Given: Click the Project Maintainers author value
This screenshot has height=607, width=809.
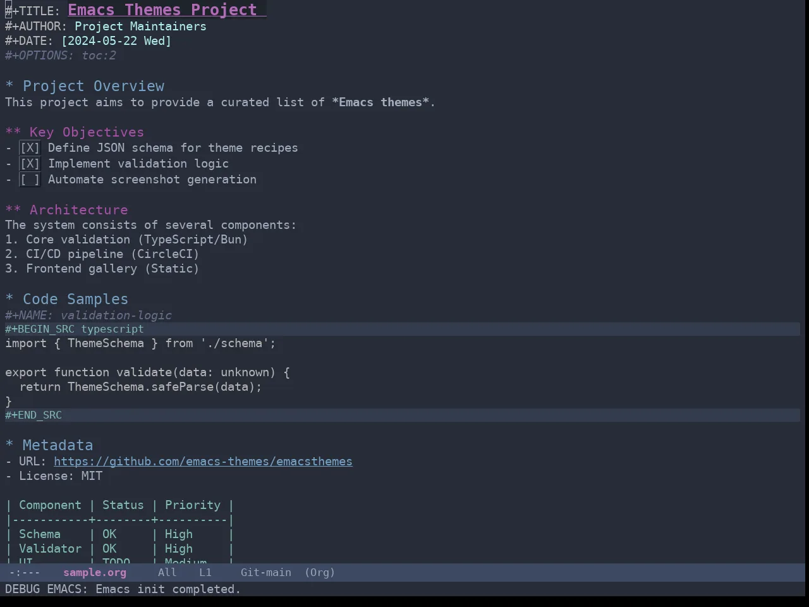Looking at the screenshot, I should coord(140,27).
